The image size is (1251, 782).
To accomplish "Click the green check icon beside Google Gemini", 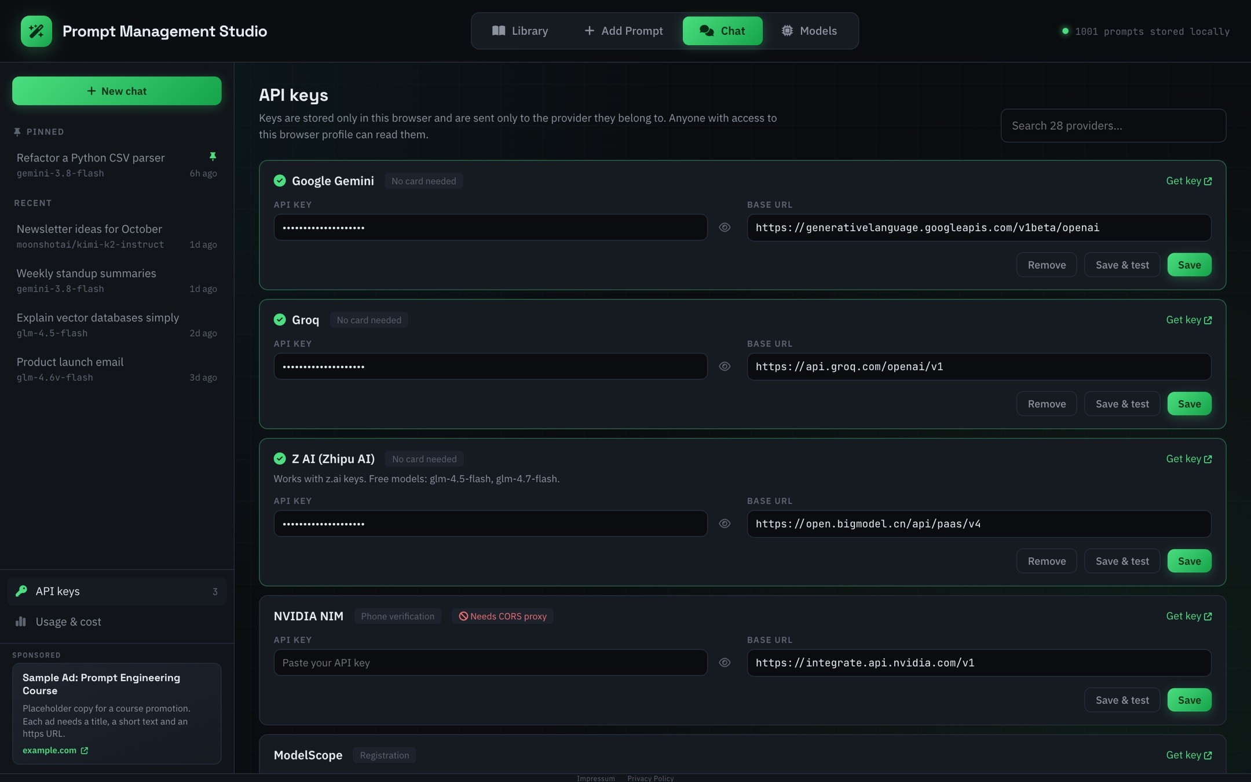I will pyautogui.click(x=280, y=181).
